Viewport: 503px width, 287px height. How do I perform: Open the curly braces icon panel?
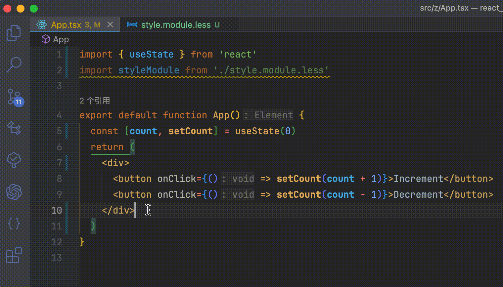pos(14,224)
